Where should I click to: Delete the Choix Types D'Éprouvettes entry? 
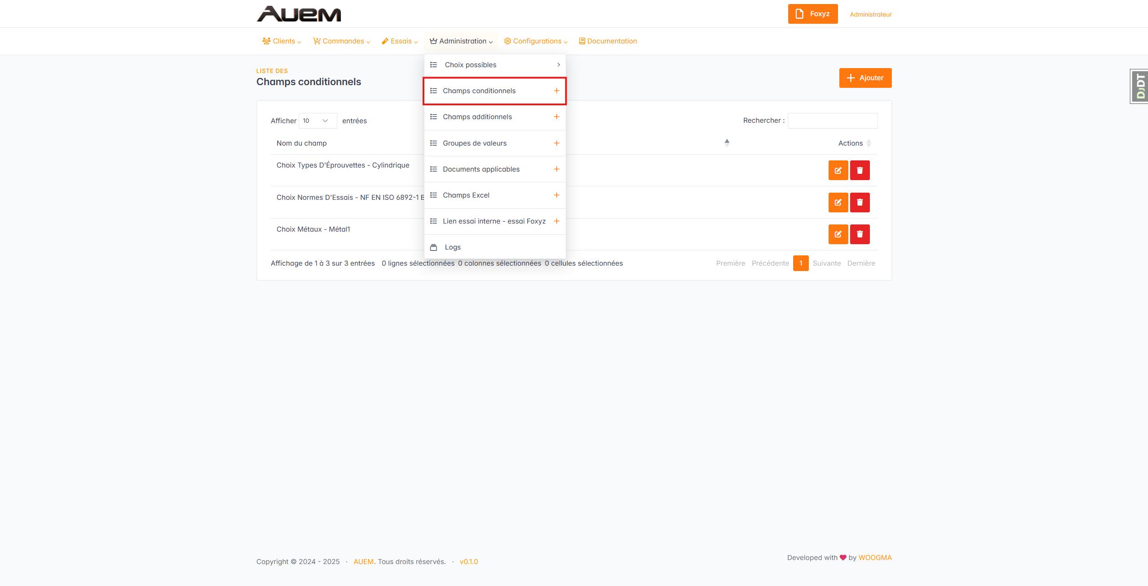click(x=860, y=170)
